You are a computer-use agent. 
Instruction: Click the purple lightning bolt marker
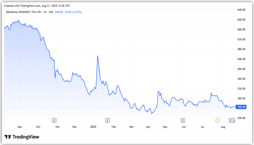234,120
